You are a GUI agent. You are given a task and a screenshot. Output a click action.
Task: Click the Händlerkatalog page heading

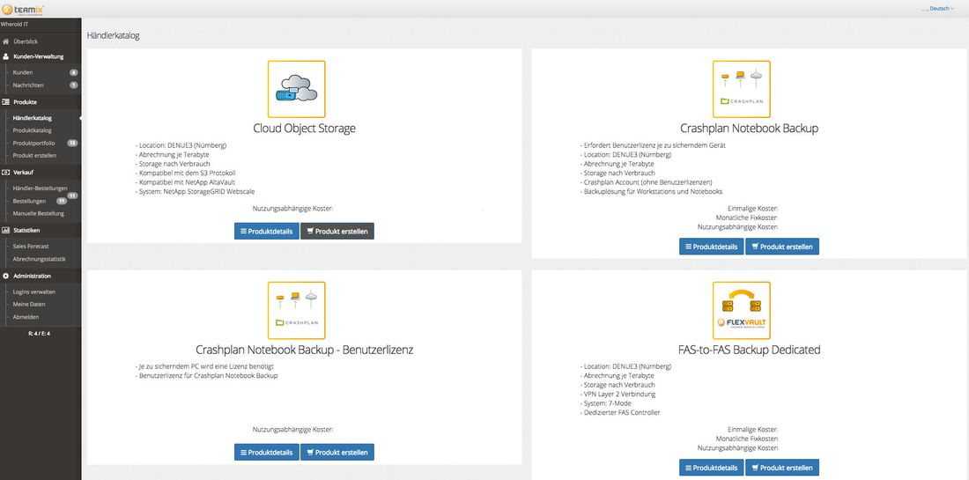click(114, 36)
